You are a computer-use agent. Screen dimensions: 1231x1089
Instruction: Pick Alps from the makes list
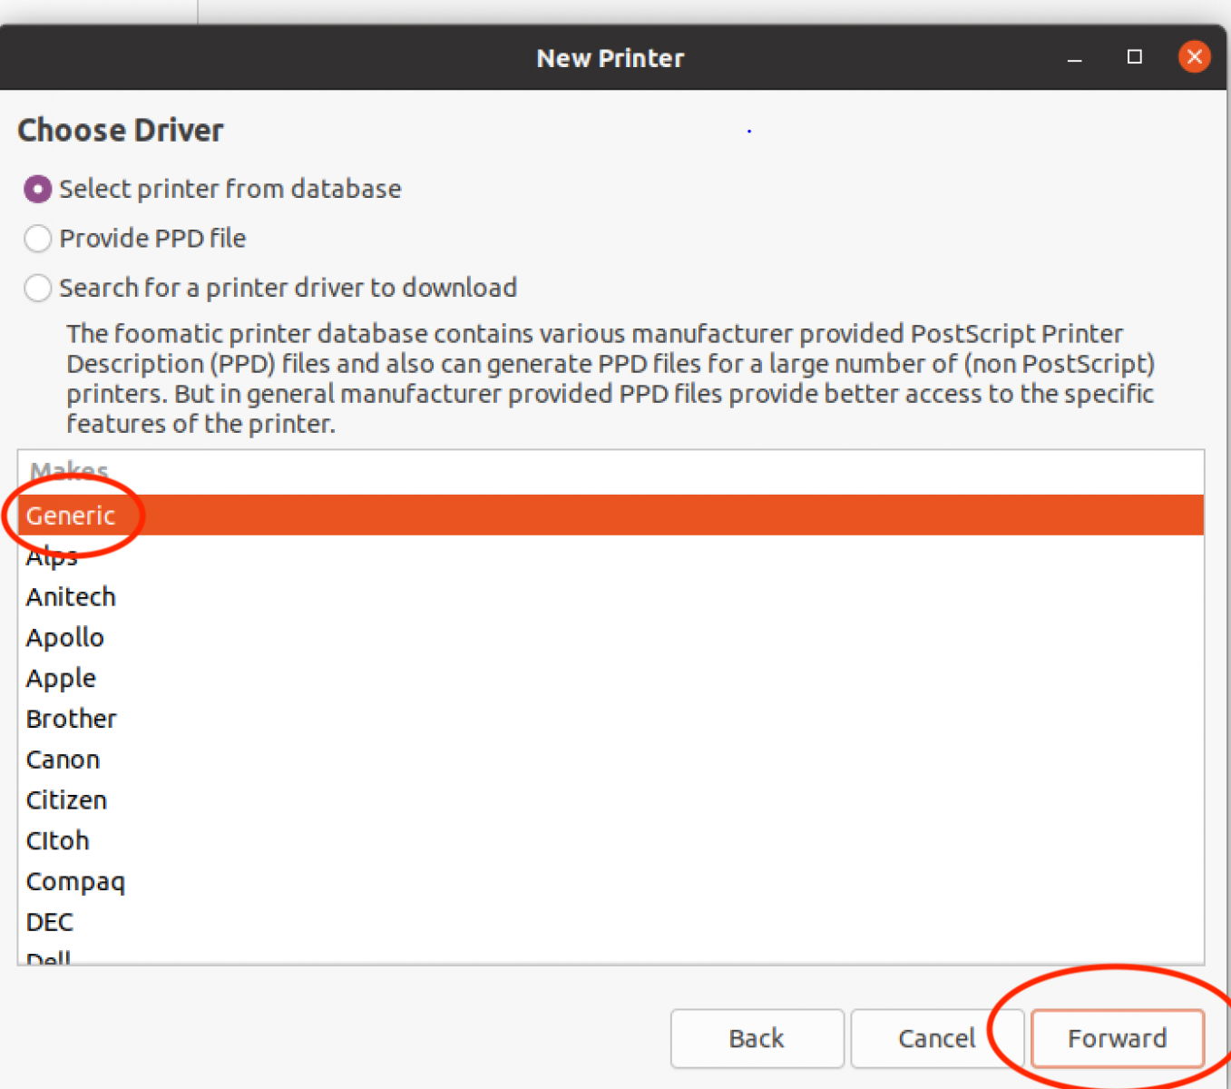[x=52, y=556]
